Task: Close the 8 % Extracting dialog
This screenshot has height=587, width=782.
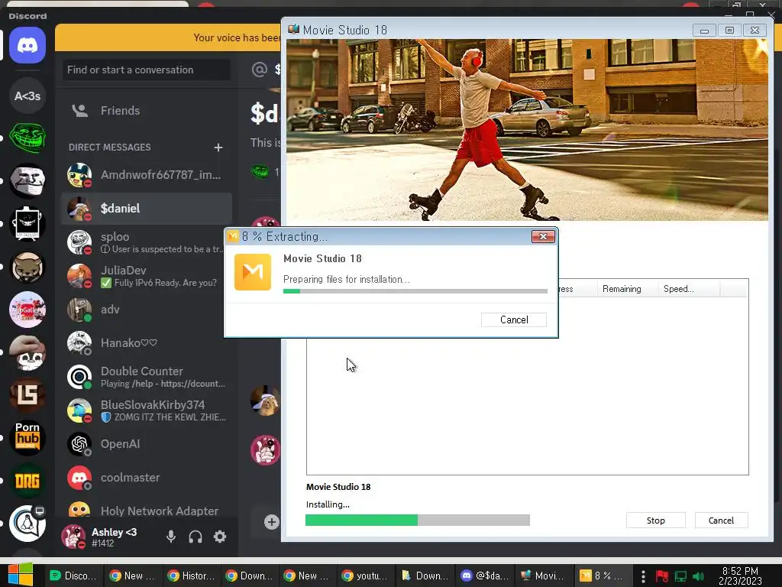Action: 543,237
